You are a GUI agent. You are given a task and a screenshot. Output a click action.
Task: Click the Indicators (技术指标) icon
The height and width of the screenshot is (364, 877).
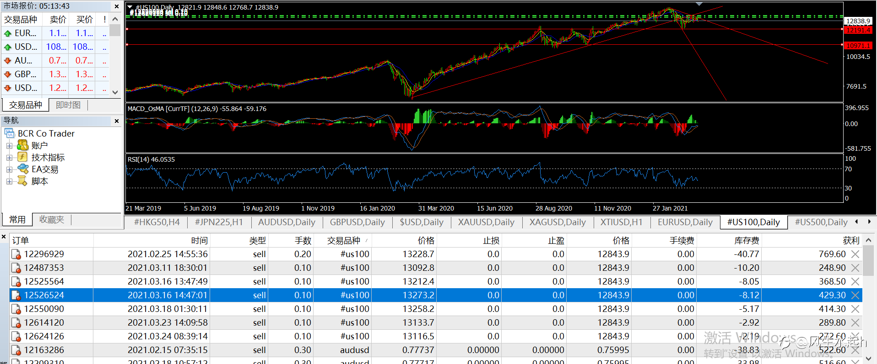tap(22, 157)
